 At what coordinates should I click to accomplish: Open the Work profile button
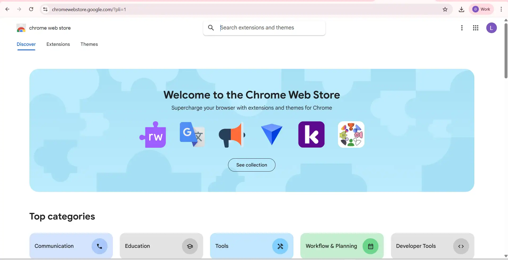point(481,9)
